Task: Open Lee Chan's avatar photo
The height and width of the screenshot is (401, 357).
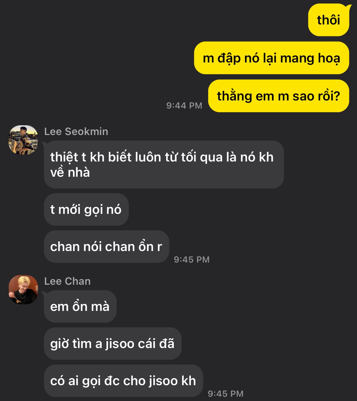Action: pyautogui.click(x=23, y=290)
